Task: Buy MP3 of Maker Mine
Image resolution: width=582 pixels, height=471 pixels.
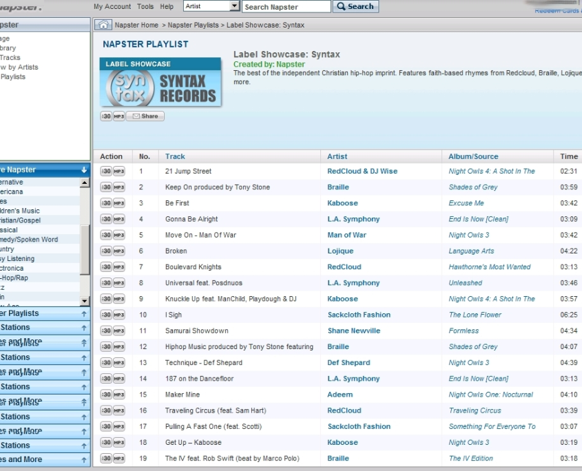Action: pos(118,395)
